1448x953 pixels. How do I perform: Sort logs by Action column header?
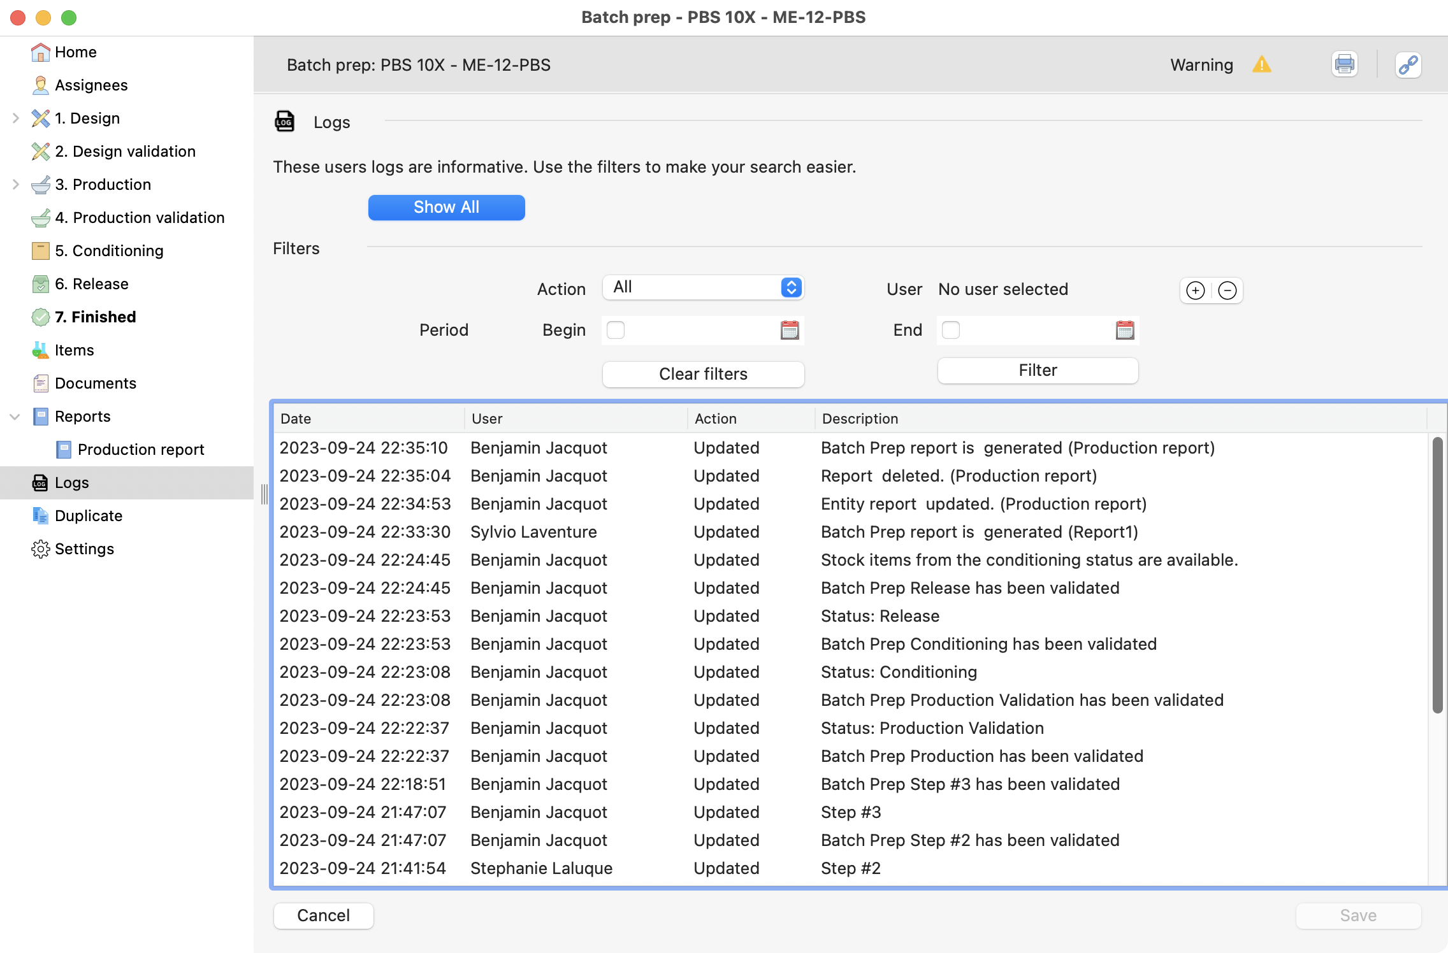pyautogui.click(x=751, y=419)
